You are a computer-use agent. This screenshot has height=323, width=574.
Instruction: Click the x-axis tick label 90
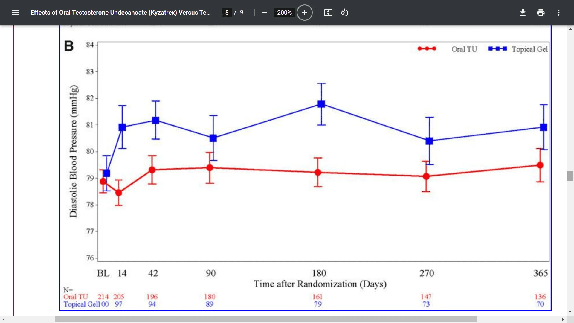tap(210, 273)
